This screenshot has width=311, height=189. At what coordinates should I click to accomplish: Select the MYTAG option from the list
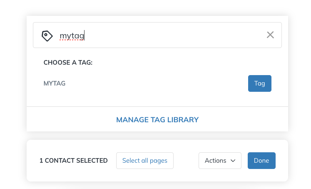point(55,83)
